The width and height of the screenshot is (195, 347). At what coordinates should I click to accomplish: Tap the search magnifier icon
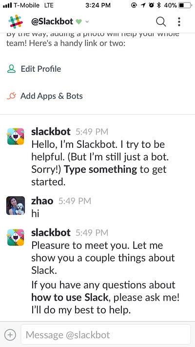(161, 21)
